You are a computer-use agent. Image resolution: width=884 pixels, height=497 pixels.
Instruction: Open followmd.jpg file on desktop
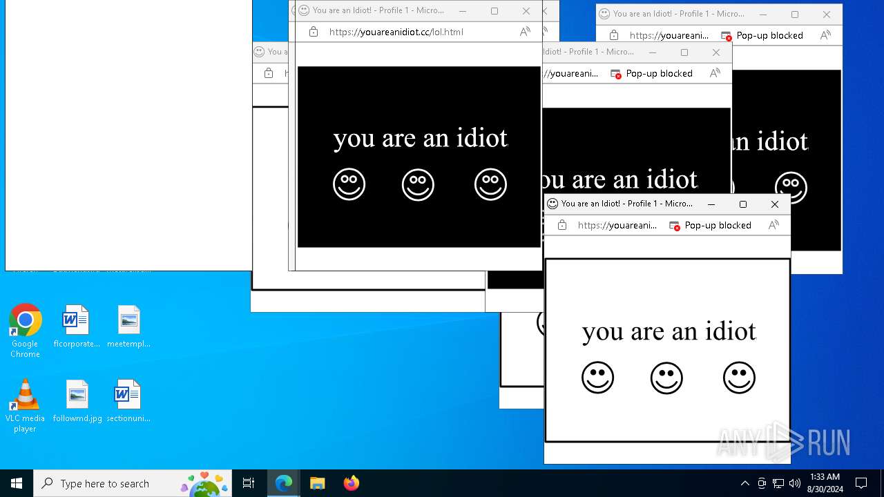click(x=77, y=401)
